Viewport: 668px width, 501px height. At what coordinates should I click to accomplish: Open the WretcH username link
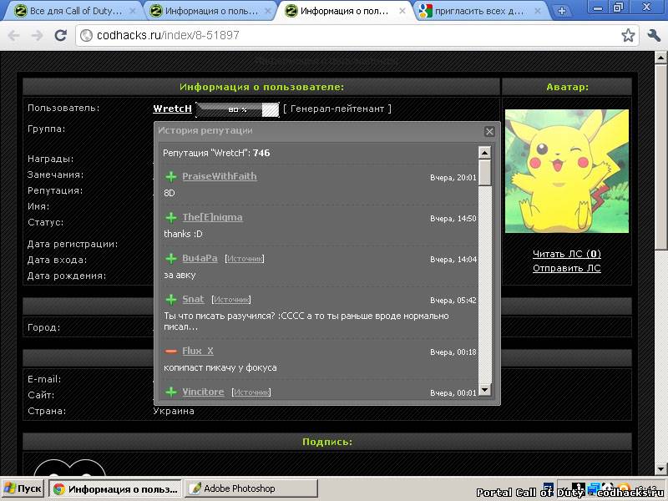[x=173, y=109]
